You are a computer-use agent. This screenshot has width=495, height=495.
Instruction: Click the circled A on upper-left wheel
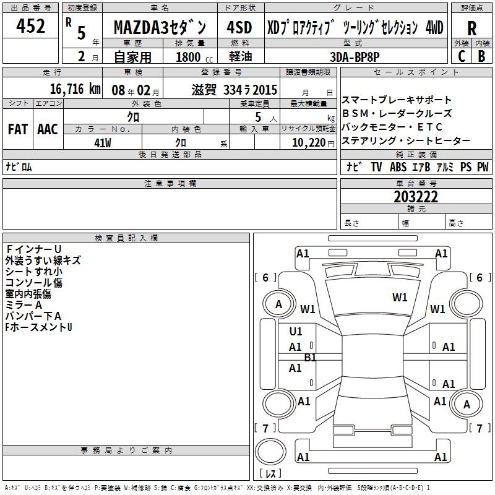(x=278, y=304)
